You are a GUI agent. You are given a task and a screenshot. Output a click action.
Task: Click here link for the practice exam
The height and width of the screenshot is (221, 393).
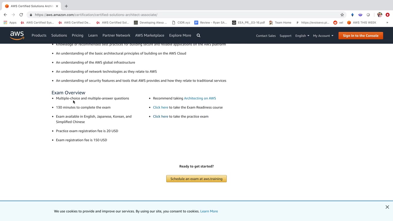coord(161,117)
